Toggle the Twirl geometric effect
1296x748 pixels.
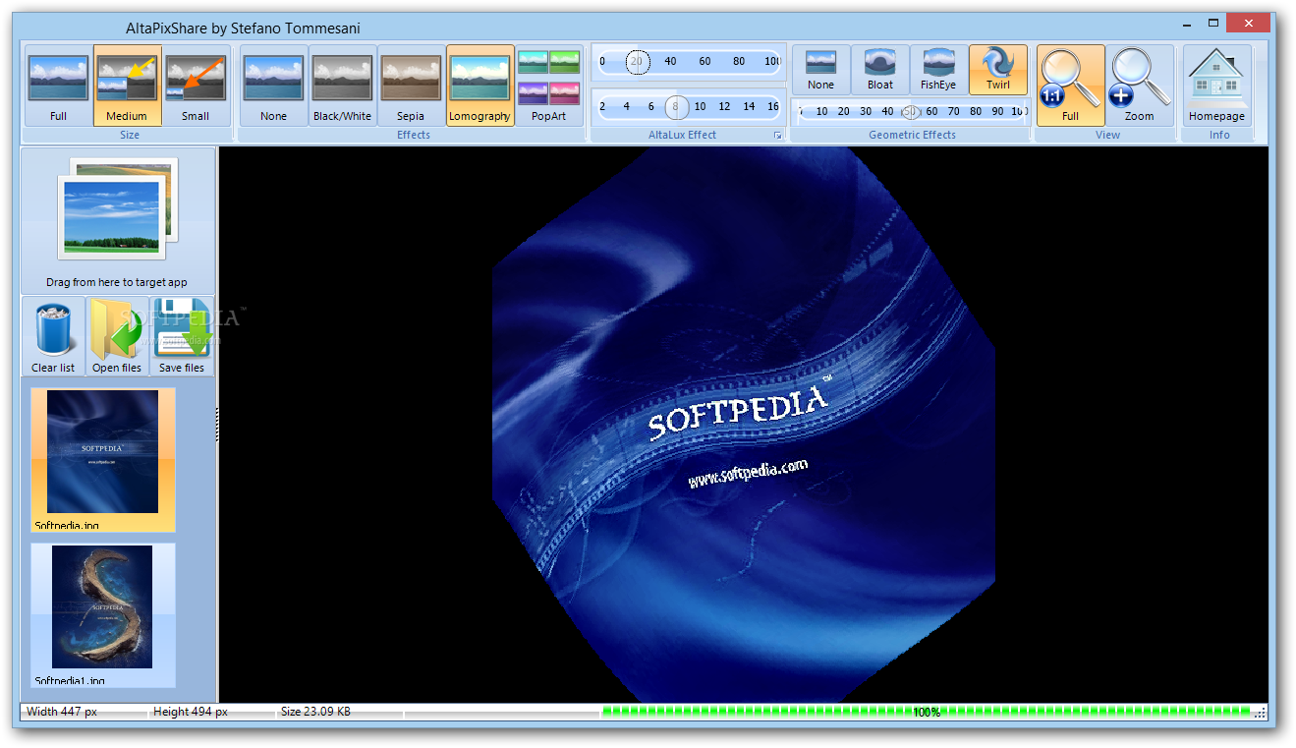click(x=998, y=70)
